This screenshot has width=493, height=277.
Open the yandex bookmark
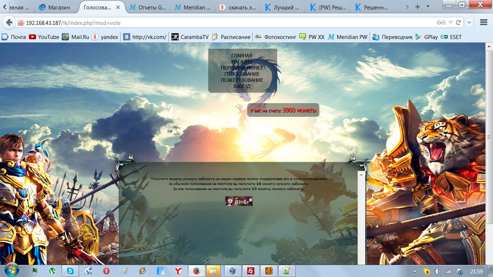(x=105, y=37)
